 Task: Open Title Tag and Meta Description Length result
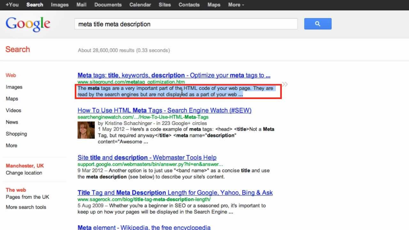pyautogui.click(x=175, y=193)
